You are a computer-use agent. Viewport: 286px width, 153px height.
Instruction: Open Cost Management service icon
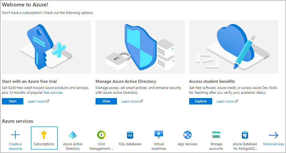[101, 135]
